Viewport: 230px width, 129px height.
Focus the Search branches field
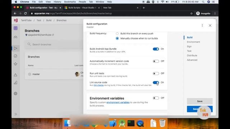[x=54, y=44]
